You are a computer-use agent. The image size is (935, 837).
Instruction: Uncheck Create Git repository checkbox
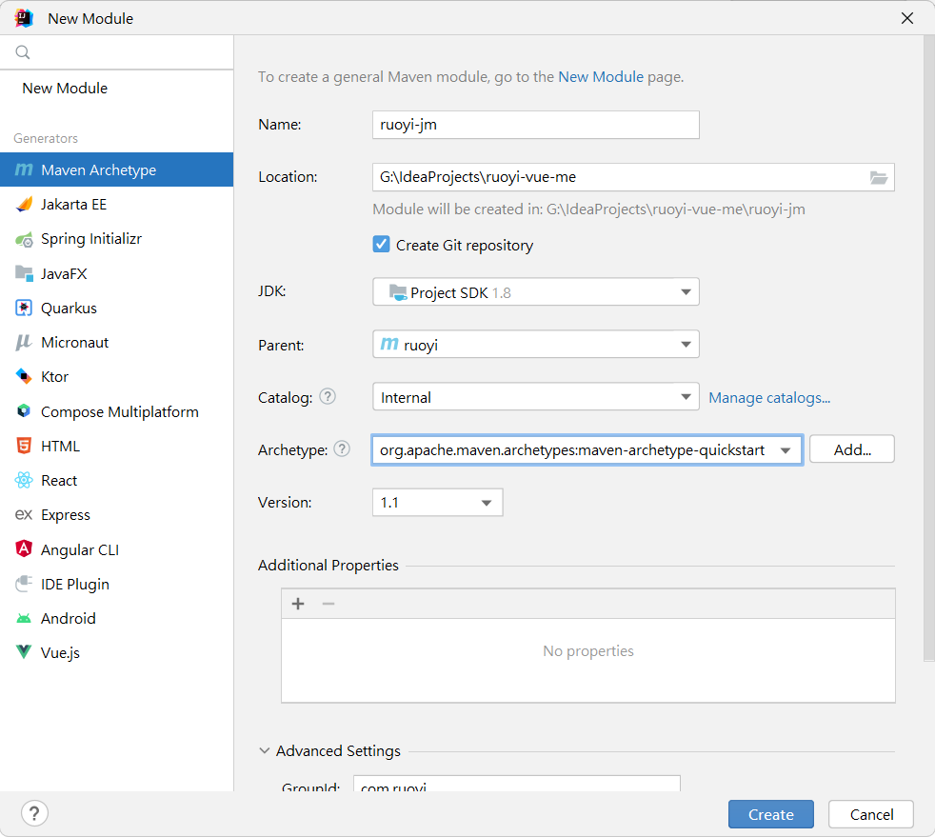382,245
